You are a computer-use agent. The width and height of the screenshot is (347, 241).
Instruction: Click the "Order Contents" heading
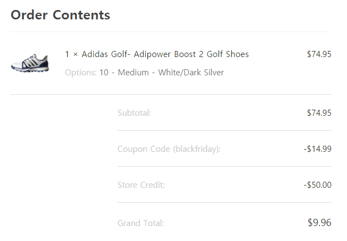click(x=60, y=15)
